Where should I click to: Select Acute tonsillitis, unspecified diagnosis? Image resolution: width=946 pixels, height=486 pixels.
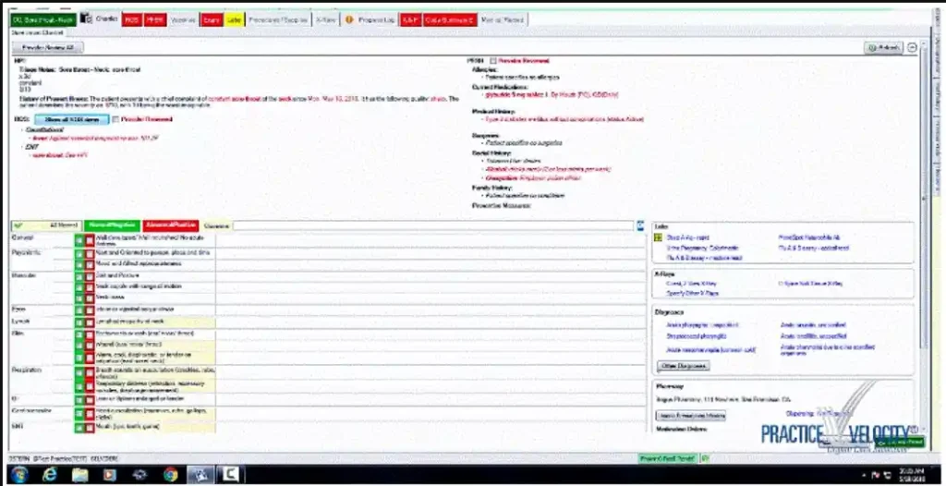pyautogui.click(x=814, y=336)
